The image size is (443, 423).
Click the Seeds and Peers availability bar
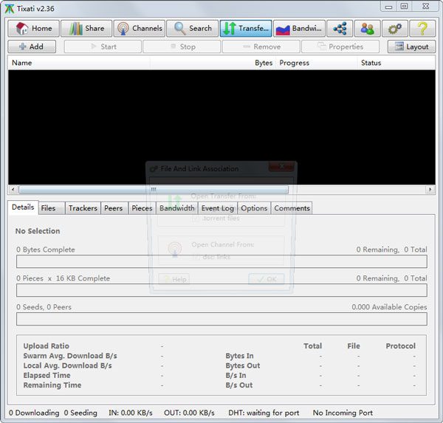[x=221, y=319]
